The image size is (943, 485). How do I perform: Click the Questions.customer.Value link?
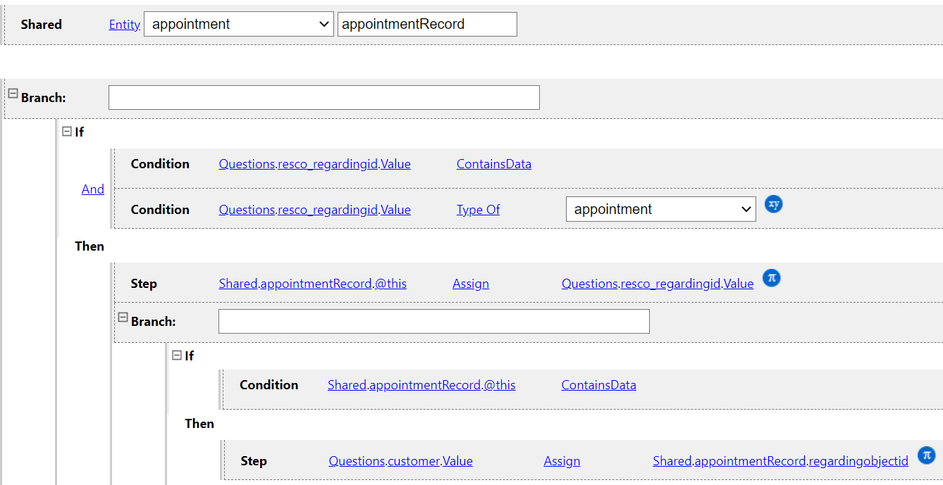[400, 461]
